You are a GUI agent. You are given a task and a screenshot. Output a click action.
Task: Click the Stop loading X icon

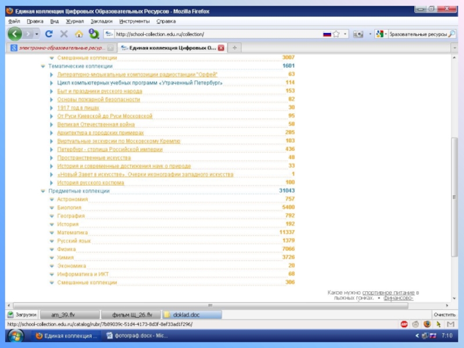(64, 34)
